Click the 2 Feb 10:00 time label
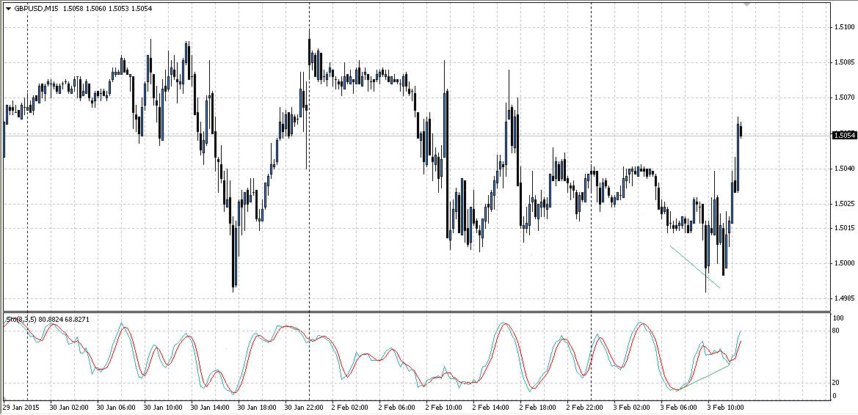Screen dimensions: 858x415 445,408
